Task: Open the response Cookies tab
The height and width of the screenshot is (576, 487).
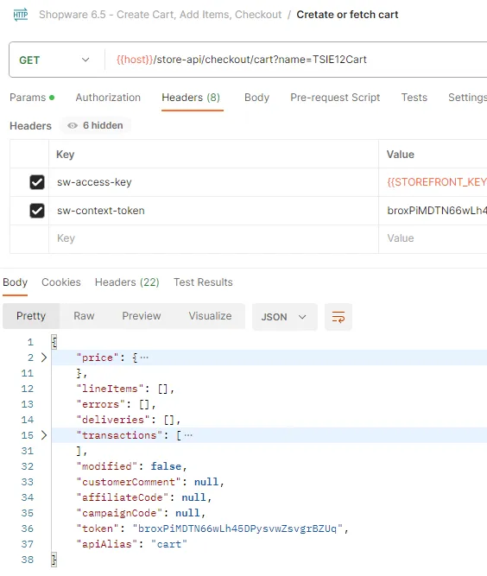Action: coord(61,282)
